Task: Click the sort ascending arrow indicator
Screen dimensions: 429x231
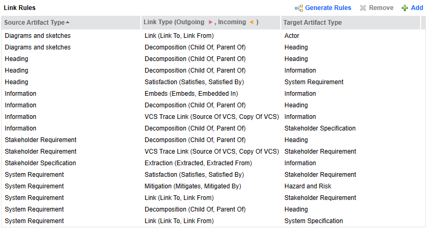Action: click(68, 23)
